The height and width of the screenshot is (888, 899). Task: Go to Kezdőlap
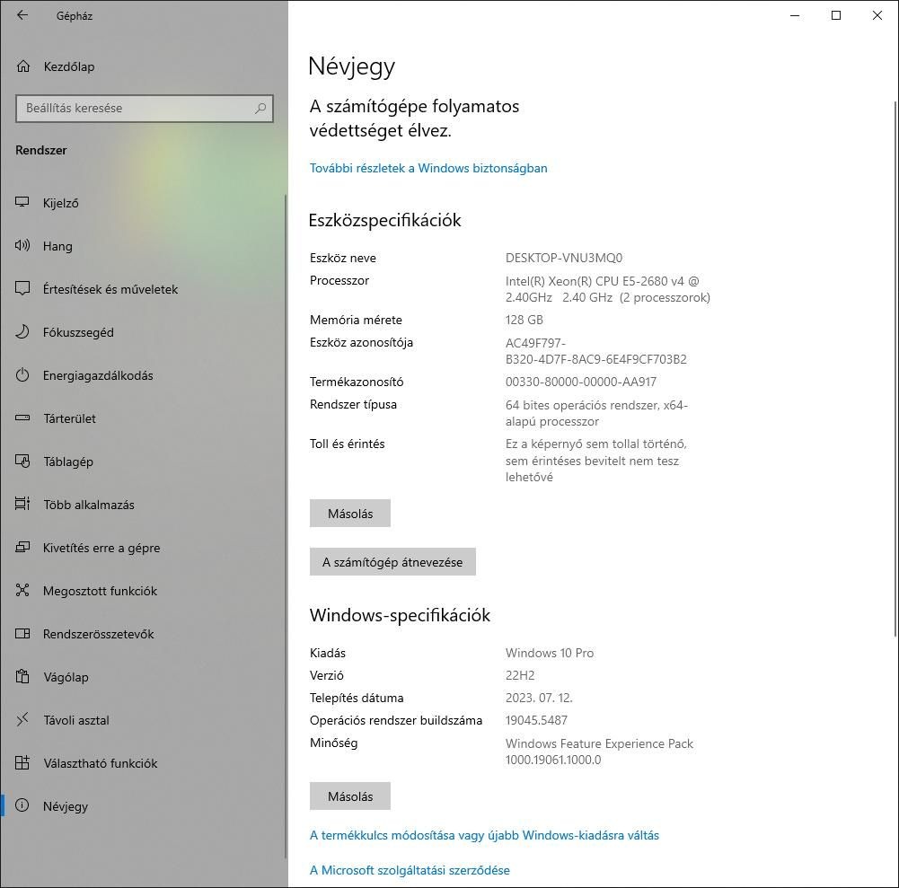coord(144,66)
